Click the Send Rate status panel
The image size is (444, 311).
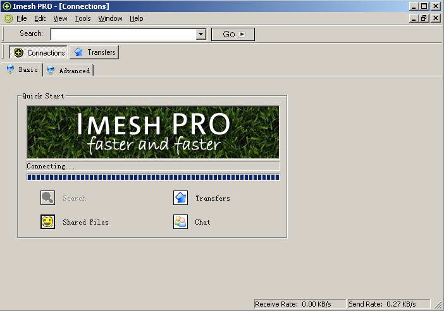(x=389, y=304)
